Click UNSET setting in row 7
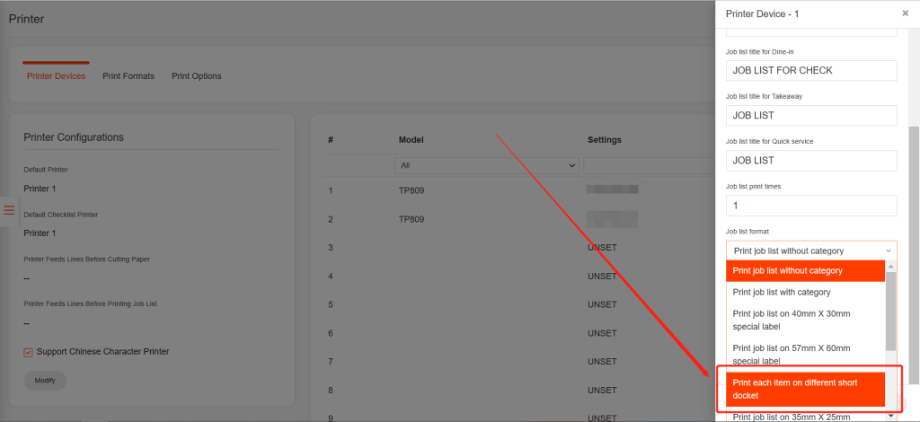Image resolution: width=920 pixels, height=422 pixels. [x=602, y=362]
